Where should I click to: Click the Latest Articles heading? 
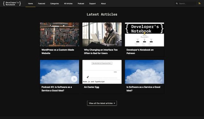[x=102, y=14]
